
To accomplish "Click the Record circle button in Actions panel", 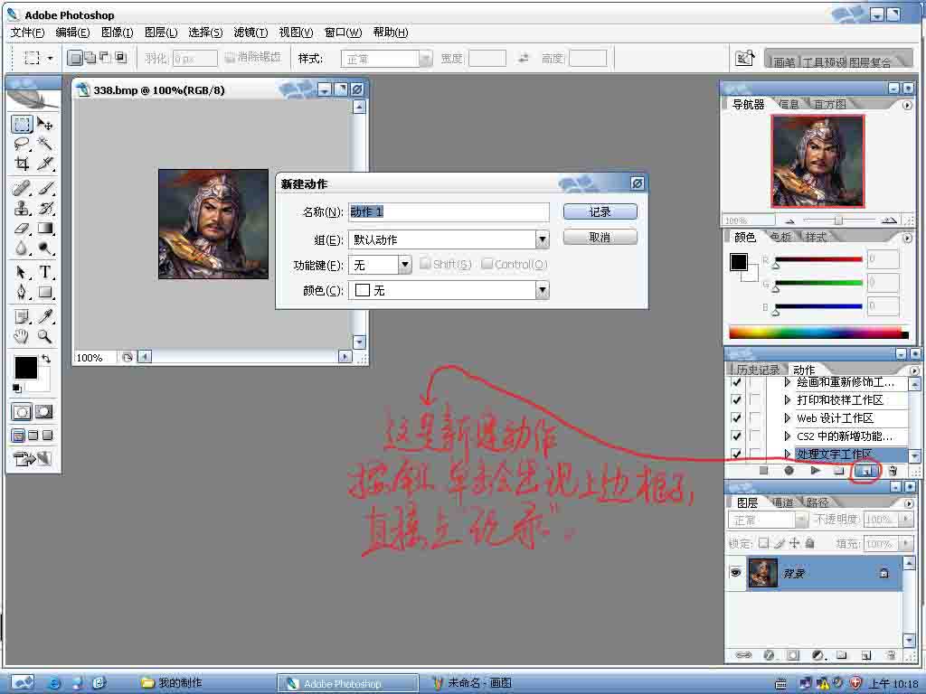I will coord(789,471).
